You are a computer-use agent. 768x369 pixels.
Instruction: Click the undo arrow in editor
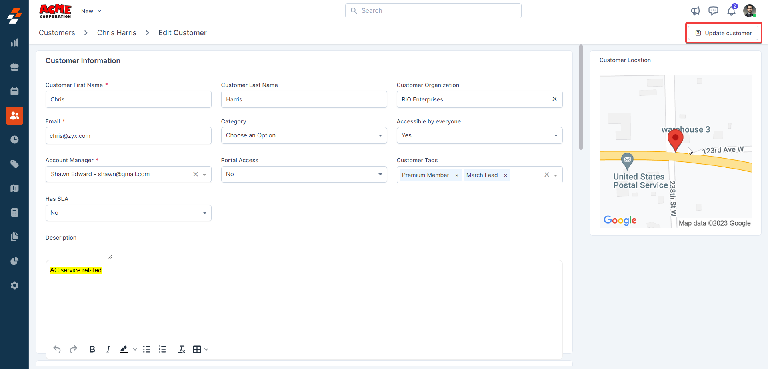(x=57, y=349)
